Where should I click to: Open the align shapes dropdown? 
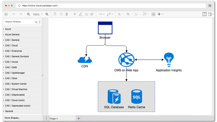coord(138,14)
